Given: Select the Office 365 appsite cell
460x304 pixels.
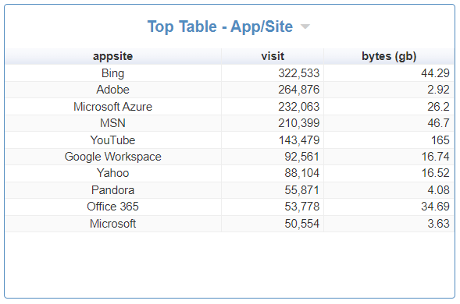Looking at the screenshot, I should click(113, 207).
